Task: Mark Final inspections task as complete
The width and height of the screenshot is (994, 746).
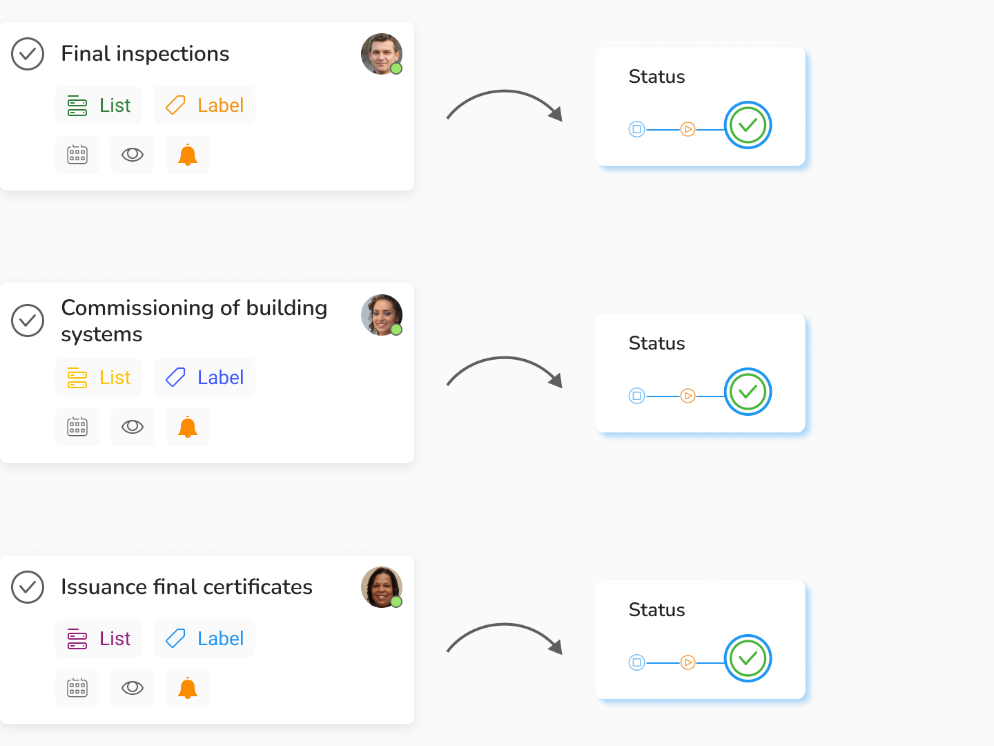Action: 28,54
